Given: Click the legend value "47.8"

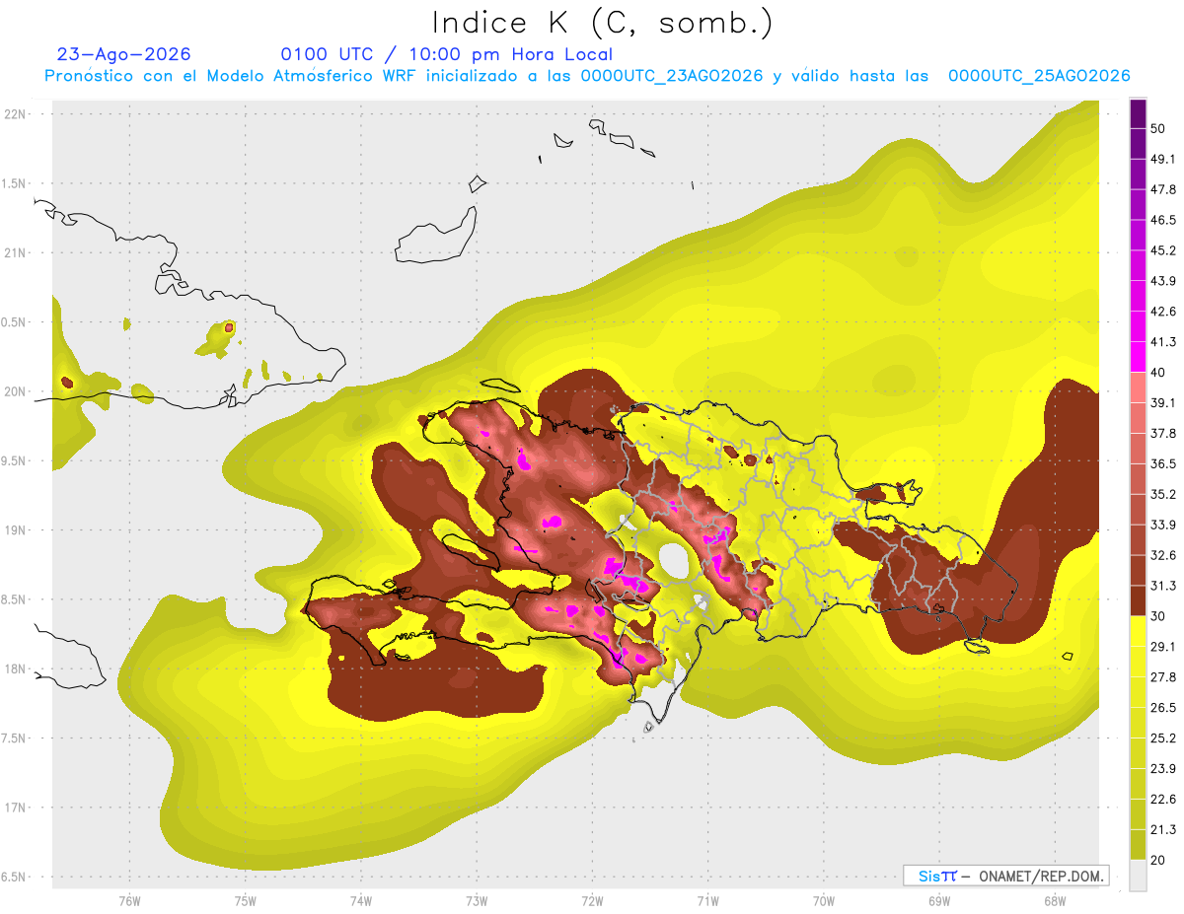Looking at the screenshot, I should tap(1162, 189).
